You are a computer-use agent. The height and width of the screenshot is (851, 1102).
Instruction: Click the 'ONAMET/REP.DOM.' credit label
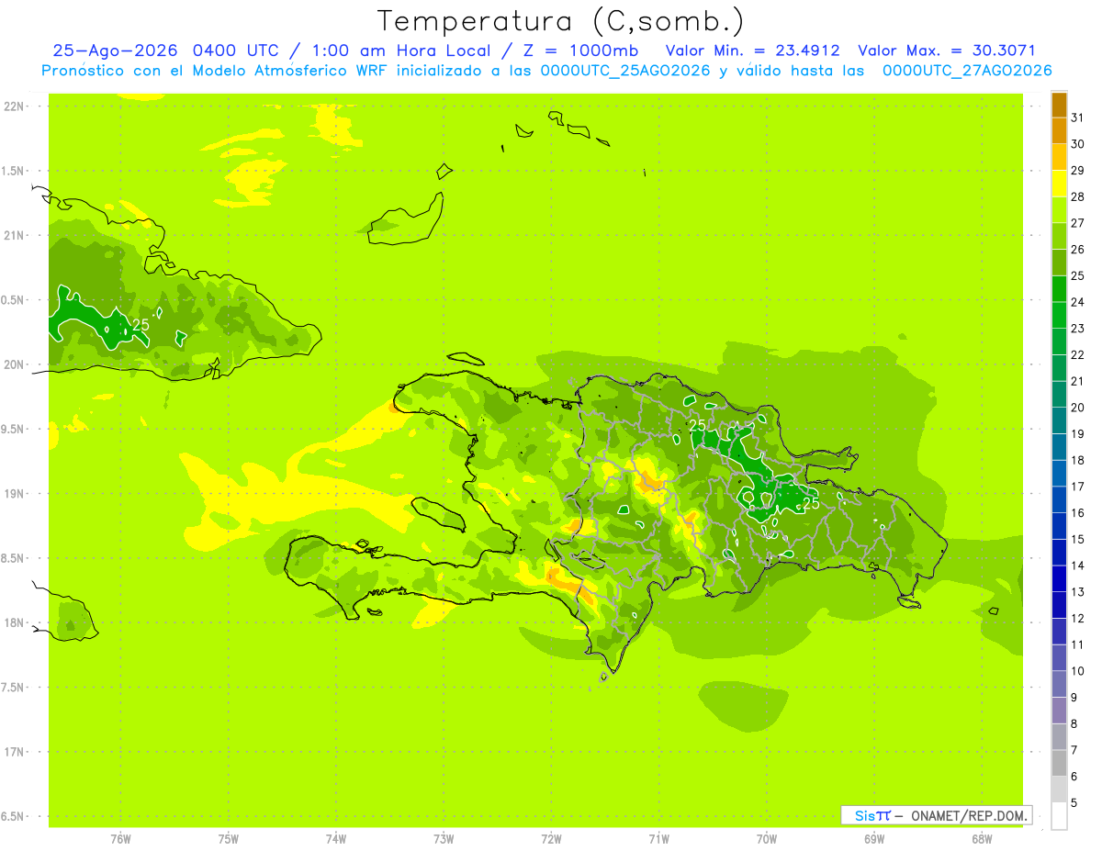[969, 815]
